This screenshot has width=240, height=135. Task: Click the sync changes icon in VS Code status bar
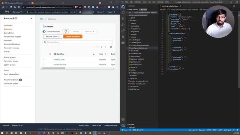130,130
